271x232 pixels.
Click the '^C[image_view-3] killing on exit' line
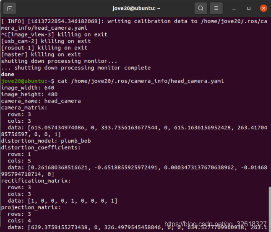coord(54,34)
